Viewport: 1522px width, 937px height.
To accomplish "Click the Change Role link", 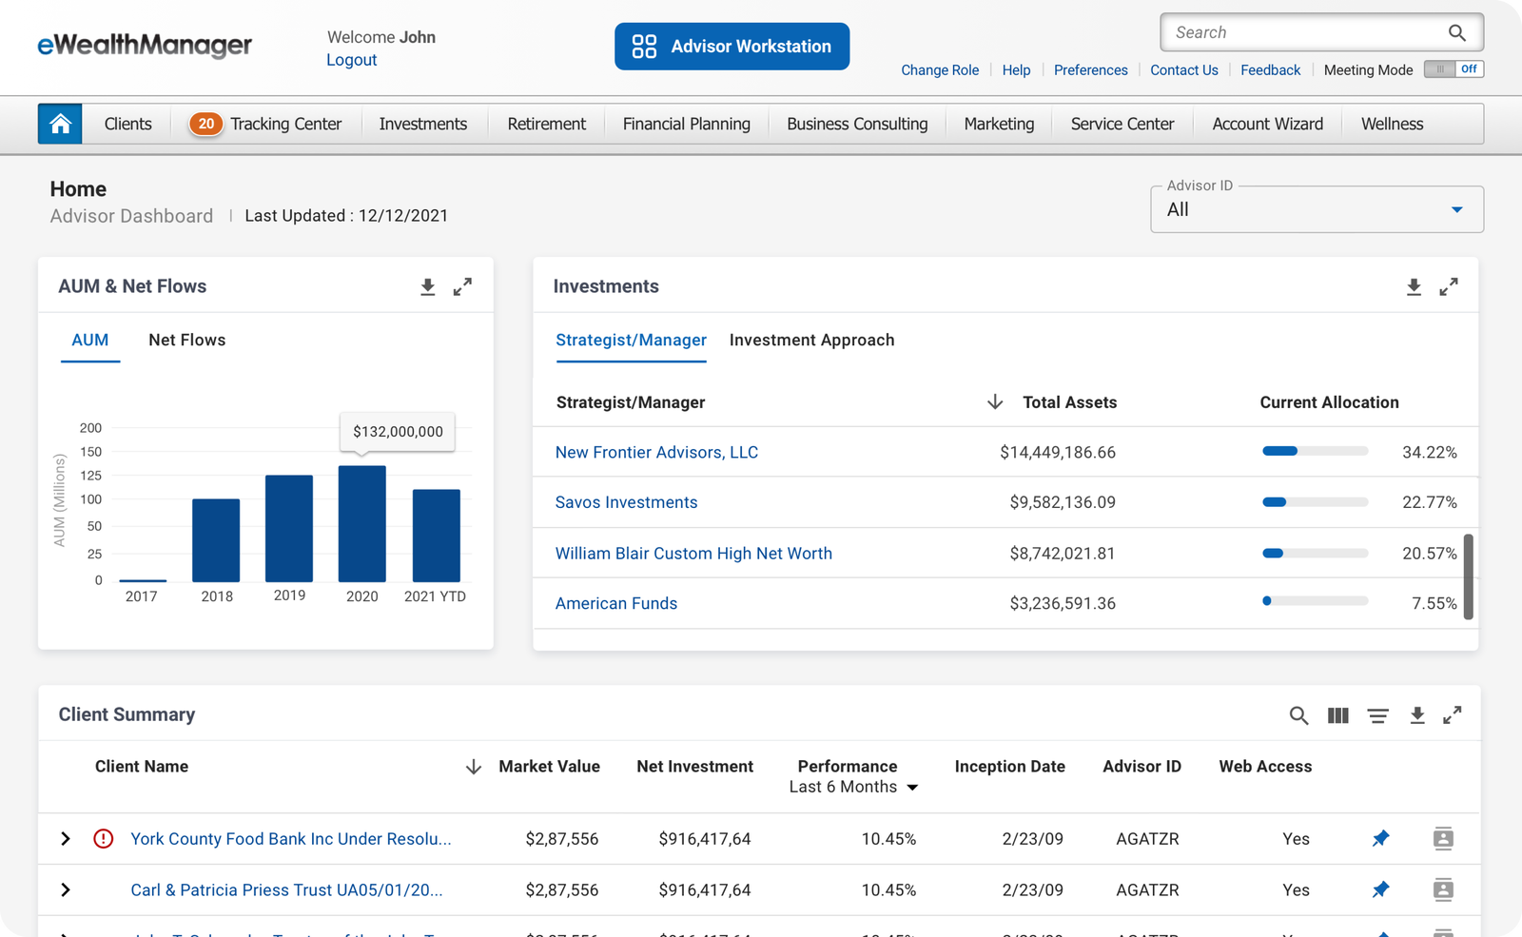I will pyautogui.click(x=940, y=70).
